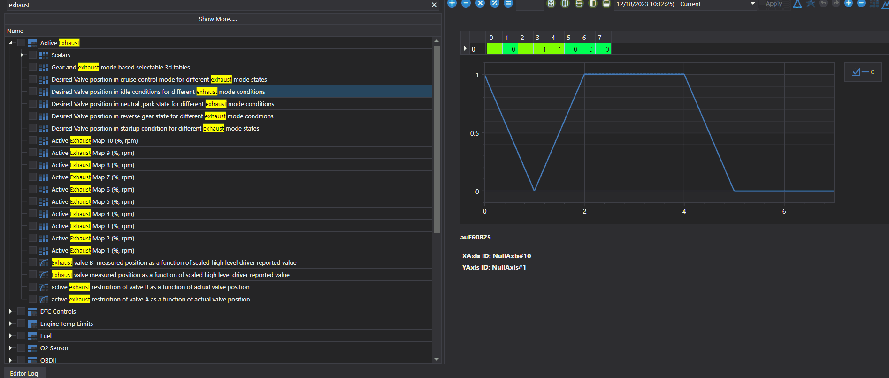Click the table icon next to Scalars
Viewport: 889px width, 378px height.
point(44,55)
